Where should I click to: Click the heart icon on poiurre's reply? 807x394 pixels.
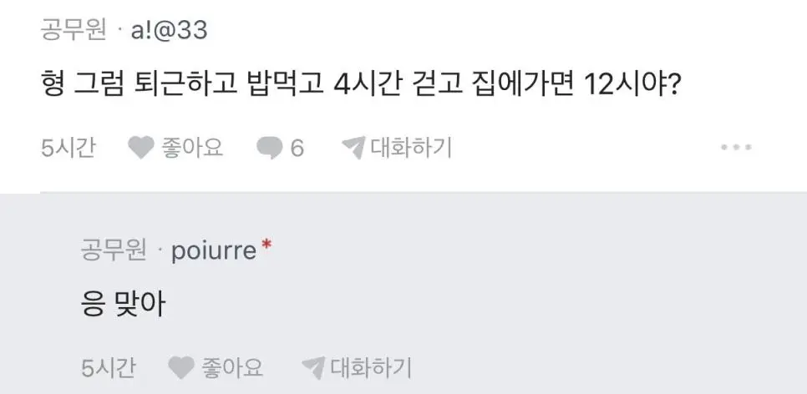click(180, 366)
